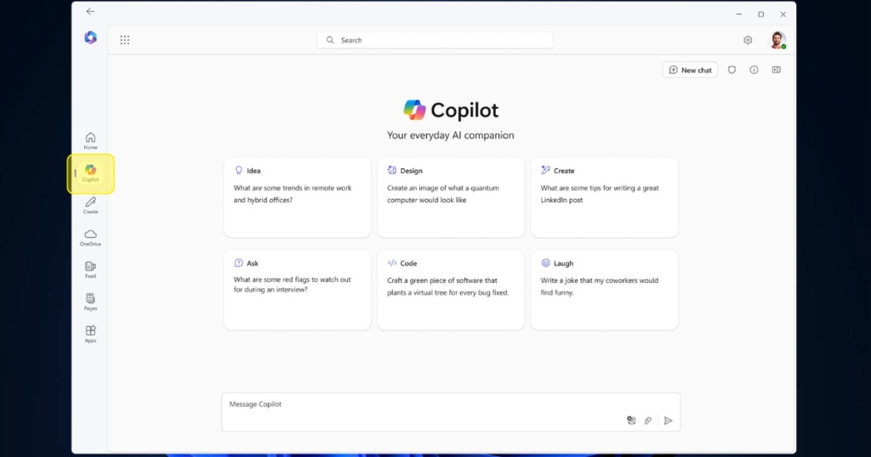Click the Microsoft 365 logo icon
This screenshot has height=457, width=871.
pyautogui.click(x=90, y=37)
